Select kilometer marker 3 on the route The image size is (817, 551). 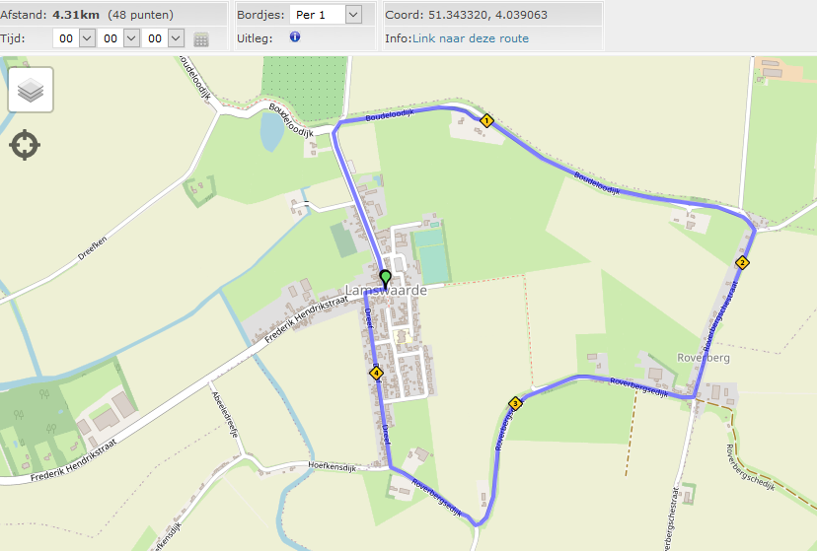pyautogui.click(x=515, y=403)
